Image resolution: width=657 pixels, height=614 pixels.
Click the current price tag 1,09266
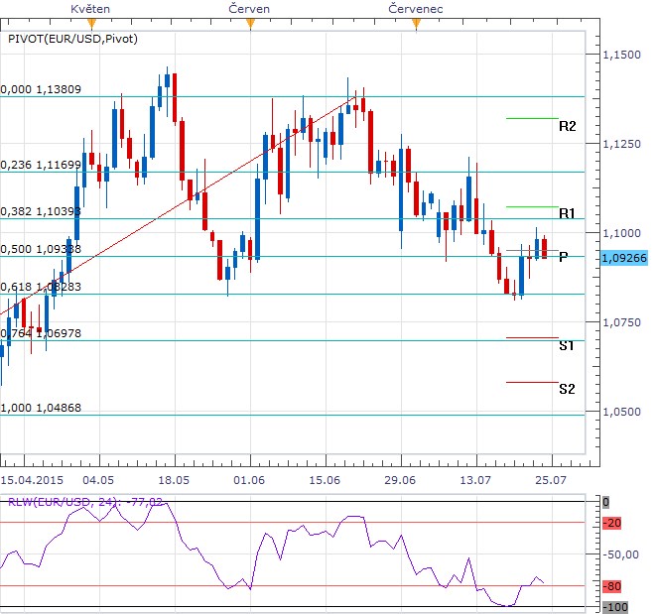[624, 256]
